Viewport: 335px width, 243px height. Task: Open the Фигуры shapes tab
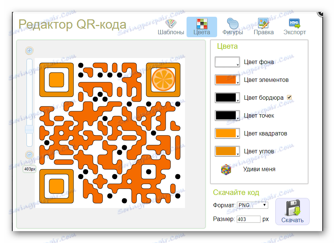point(233,27)
